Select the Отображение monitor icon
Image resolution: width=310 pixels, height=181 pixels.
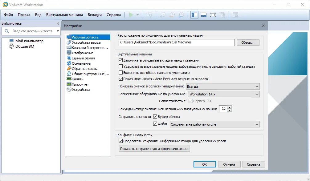[69, 53]
